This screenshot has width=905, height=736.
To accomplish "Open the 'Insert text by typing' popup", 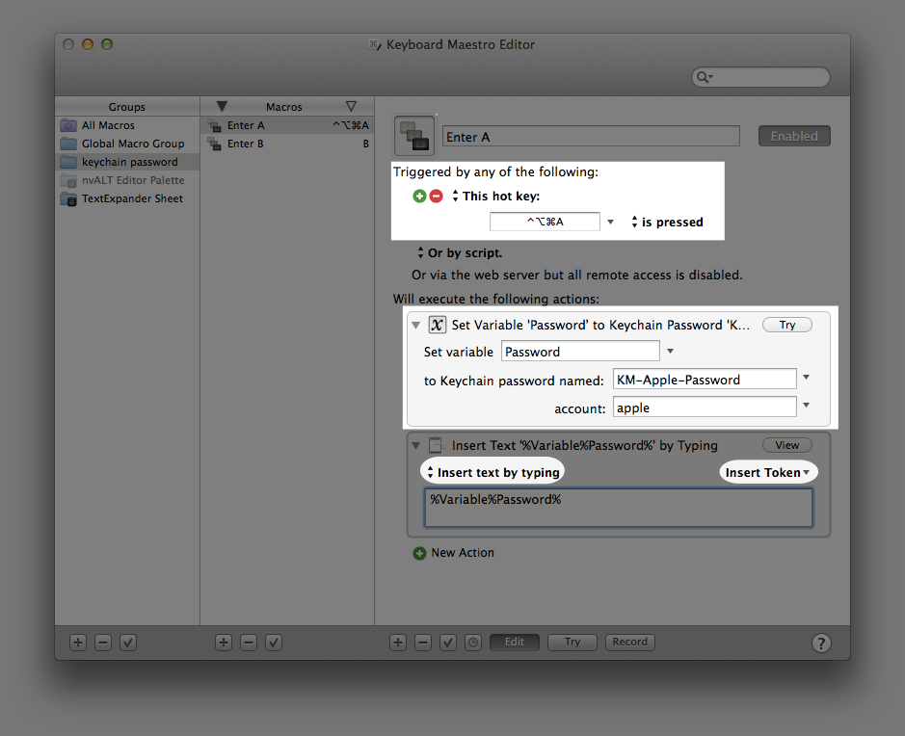I will tap(492, 472).
